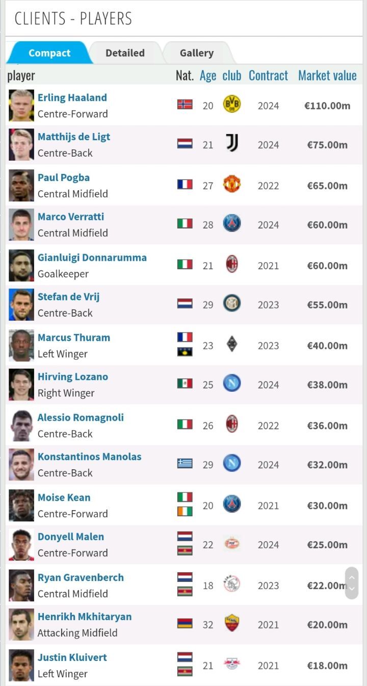Click Ajax crest in Gravenberch row

click(x=232, y=584)
